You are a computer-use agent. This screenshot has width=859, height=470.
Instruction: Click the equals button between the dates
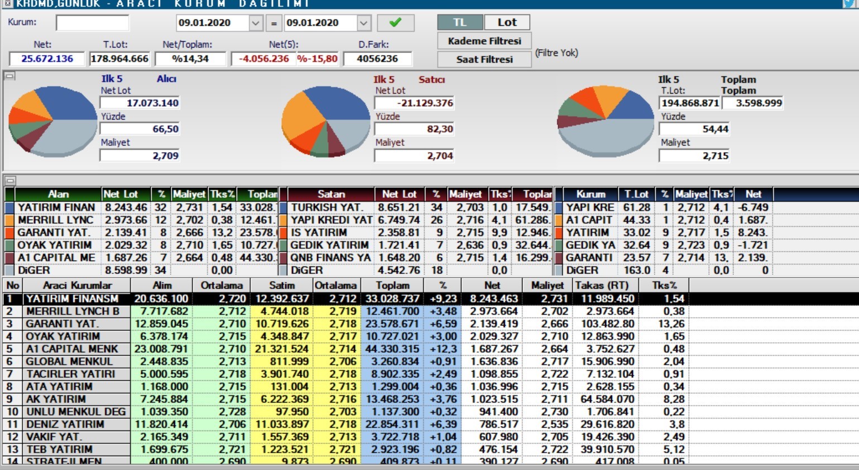tap(273, 23)
